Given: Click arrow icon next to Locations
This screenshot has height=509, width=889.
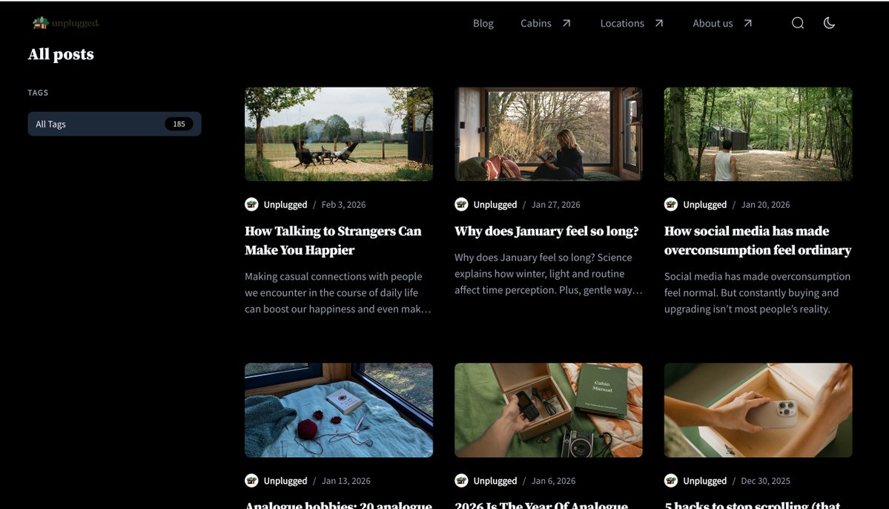Looking at the screenshot, I should (x=659, y=23).
